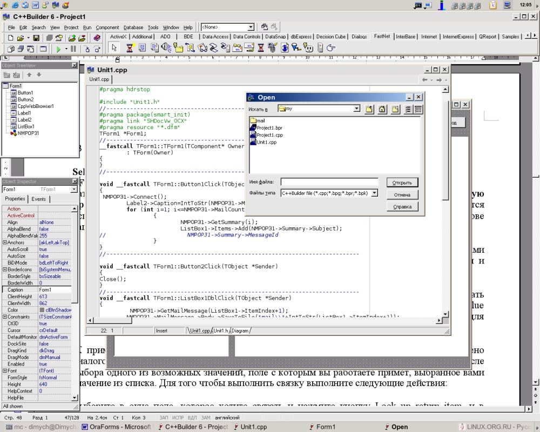Open the dropdown arrow beside Open file icon

coord(28,38)
